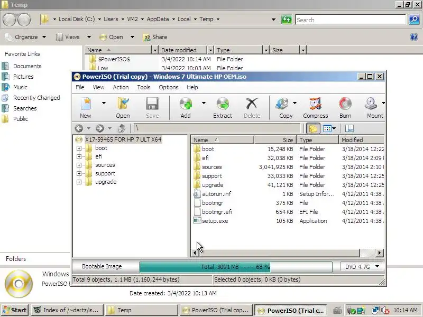
Task: Expand the upgrade folder in tree
Action: (x=79, y=182)
